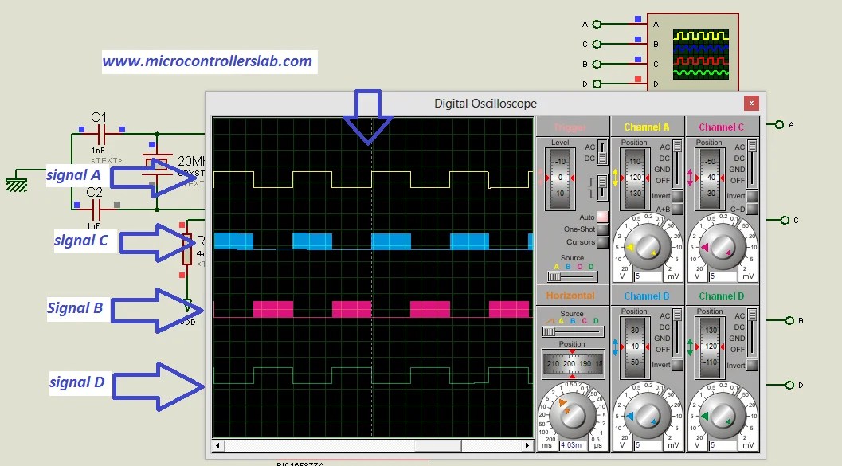
Task: Click the pink Trigger level arrow icon
Action: pyautogui.click(x=541, y=178)
